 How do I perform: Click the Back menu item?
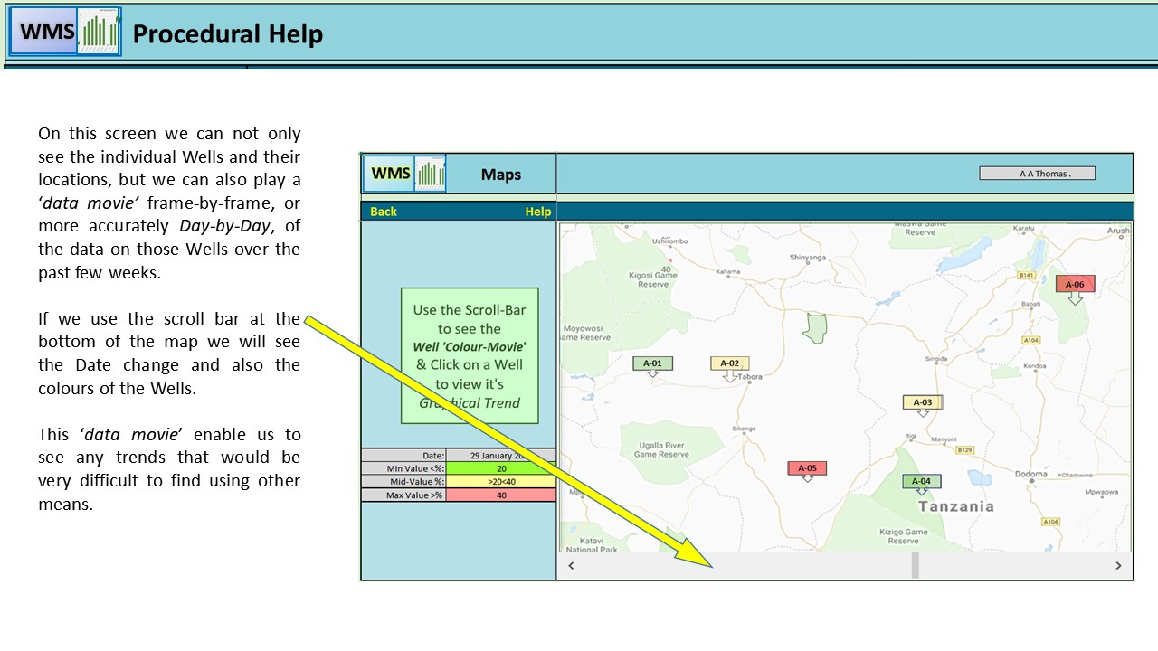pos(384,212)
